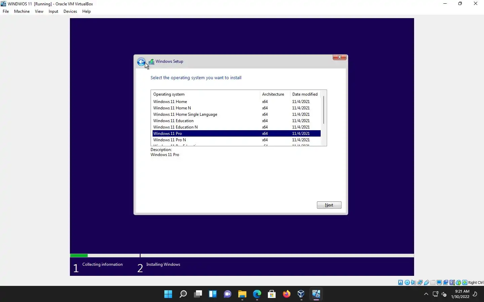Open Task View from the taskbar
Viewport: 484px width, 302px height.
tap(198, 294)
